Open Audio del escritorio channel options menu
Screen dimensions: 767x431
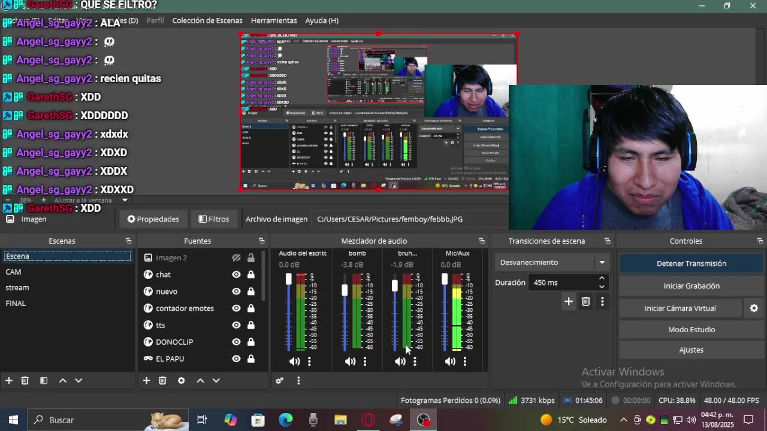pos(309,362)
